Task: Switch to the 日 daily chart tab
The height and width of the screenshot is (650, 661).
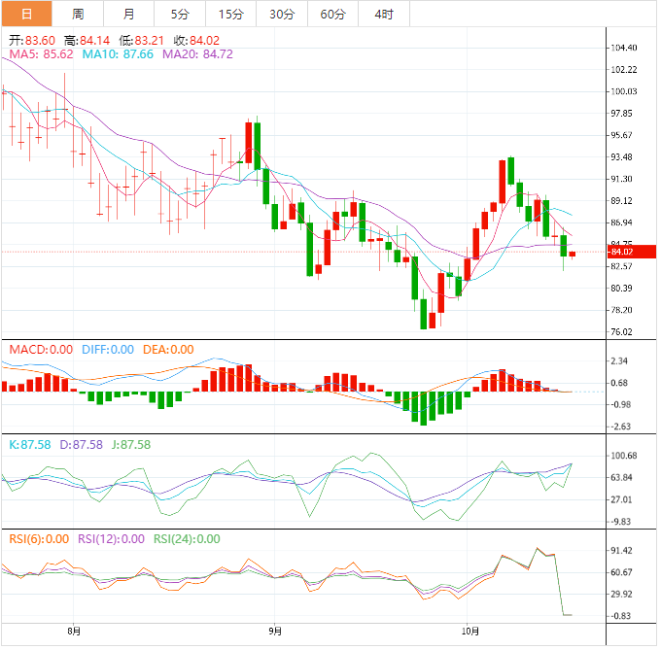Action: pyautogui.click(x=26, y=14)
